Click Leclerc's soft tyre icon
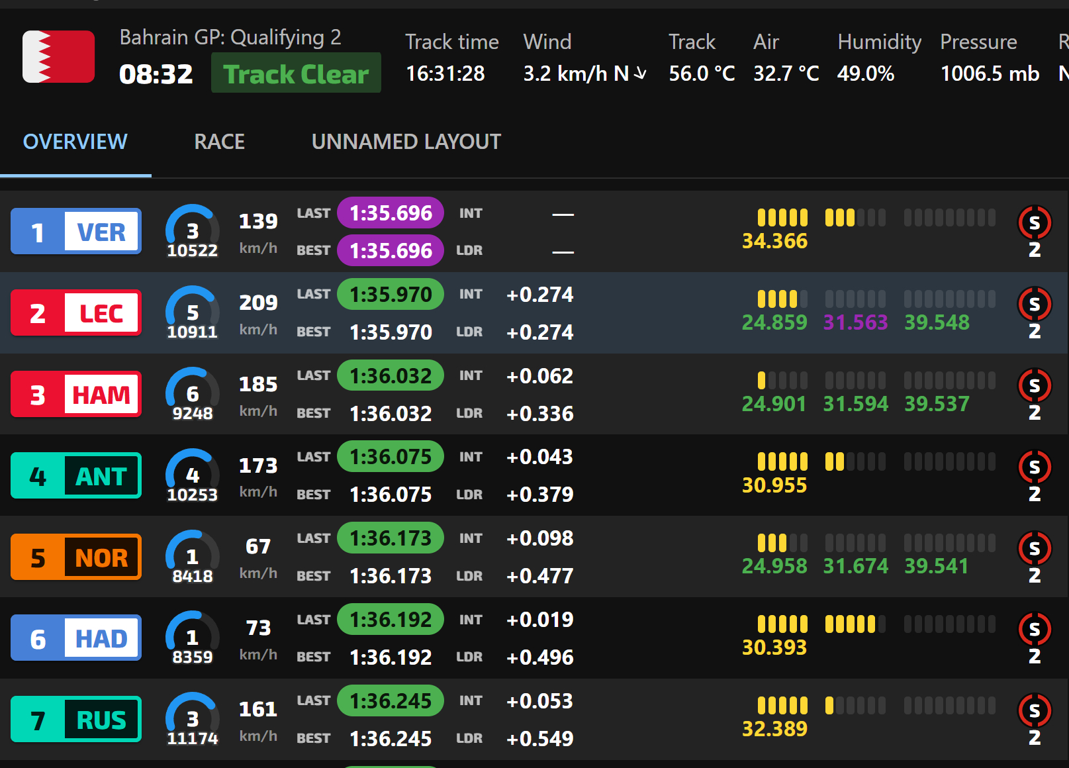The width and height of the screenshot is (1069, 768). tap(1034, 304)
